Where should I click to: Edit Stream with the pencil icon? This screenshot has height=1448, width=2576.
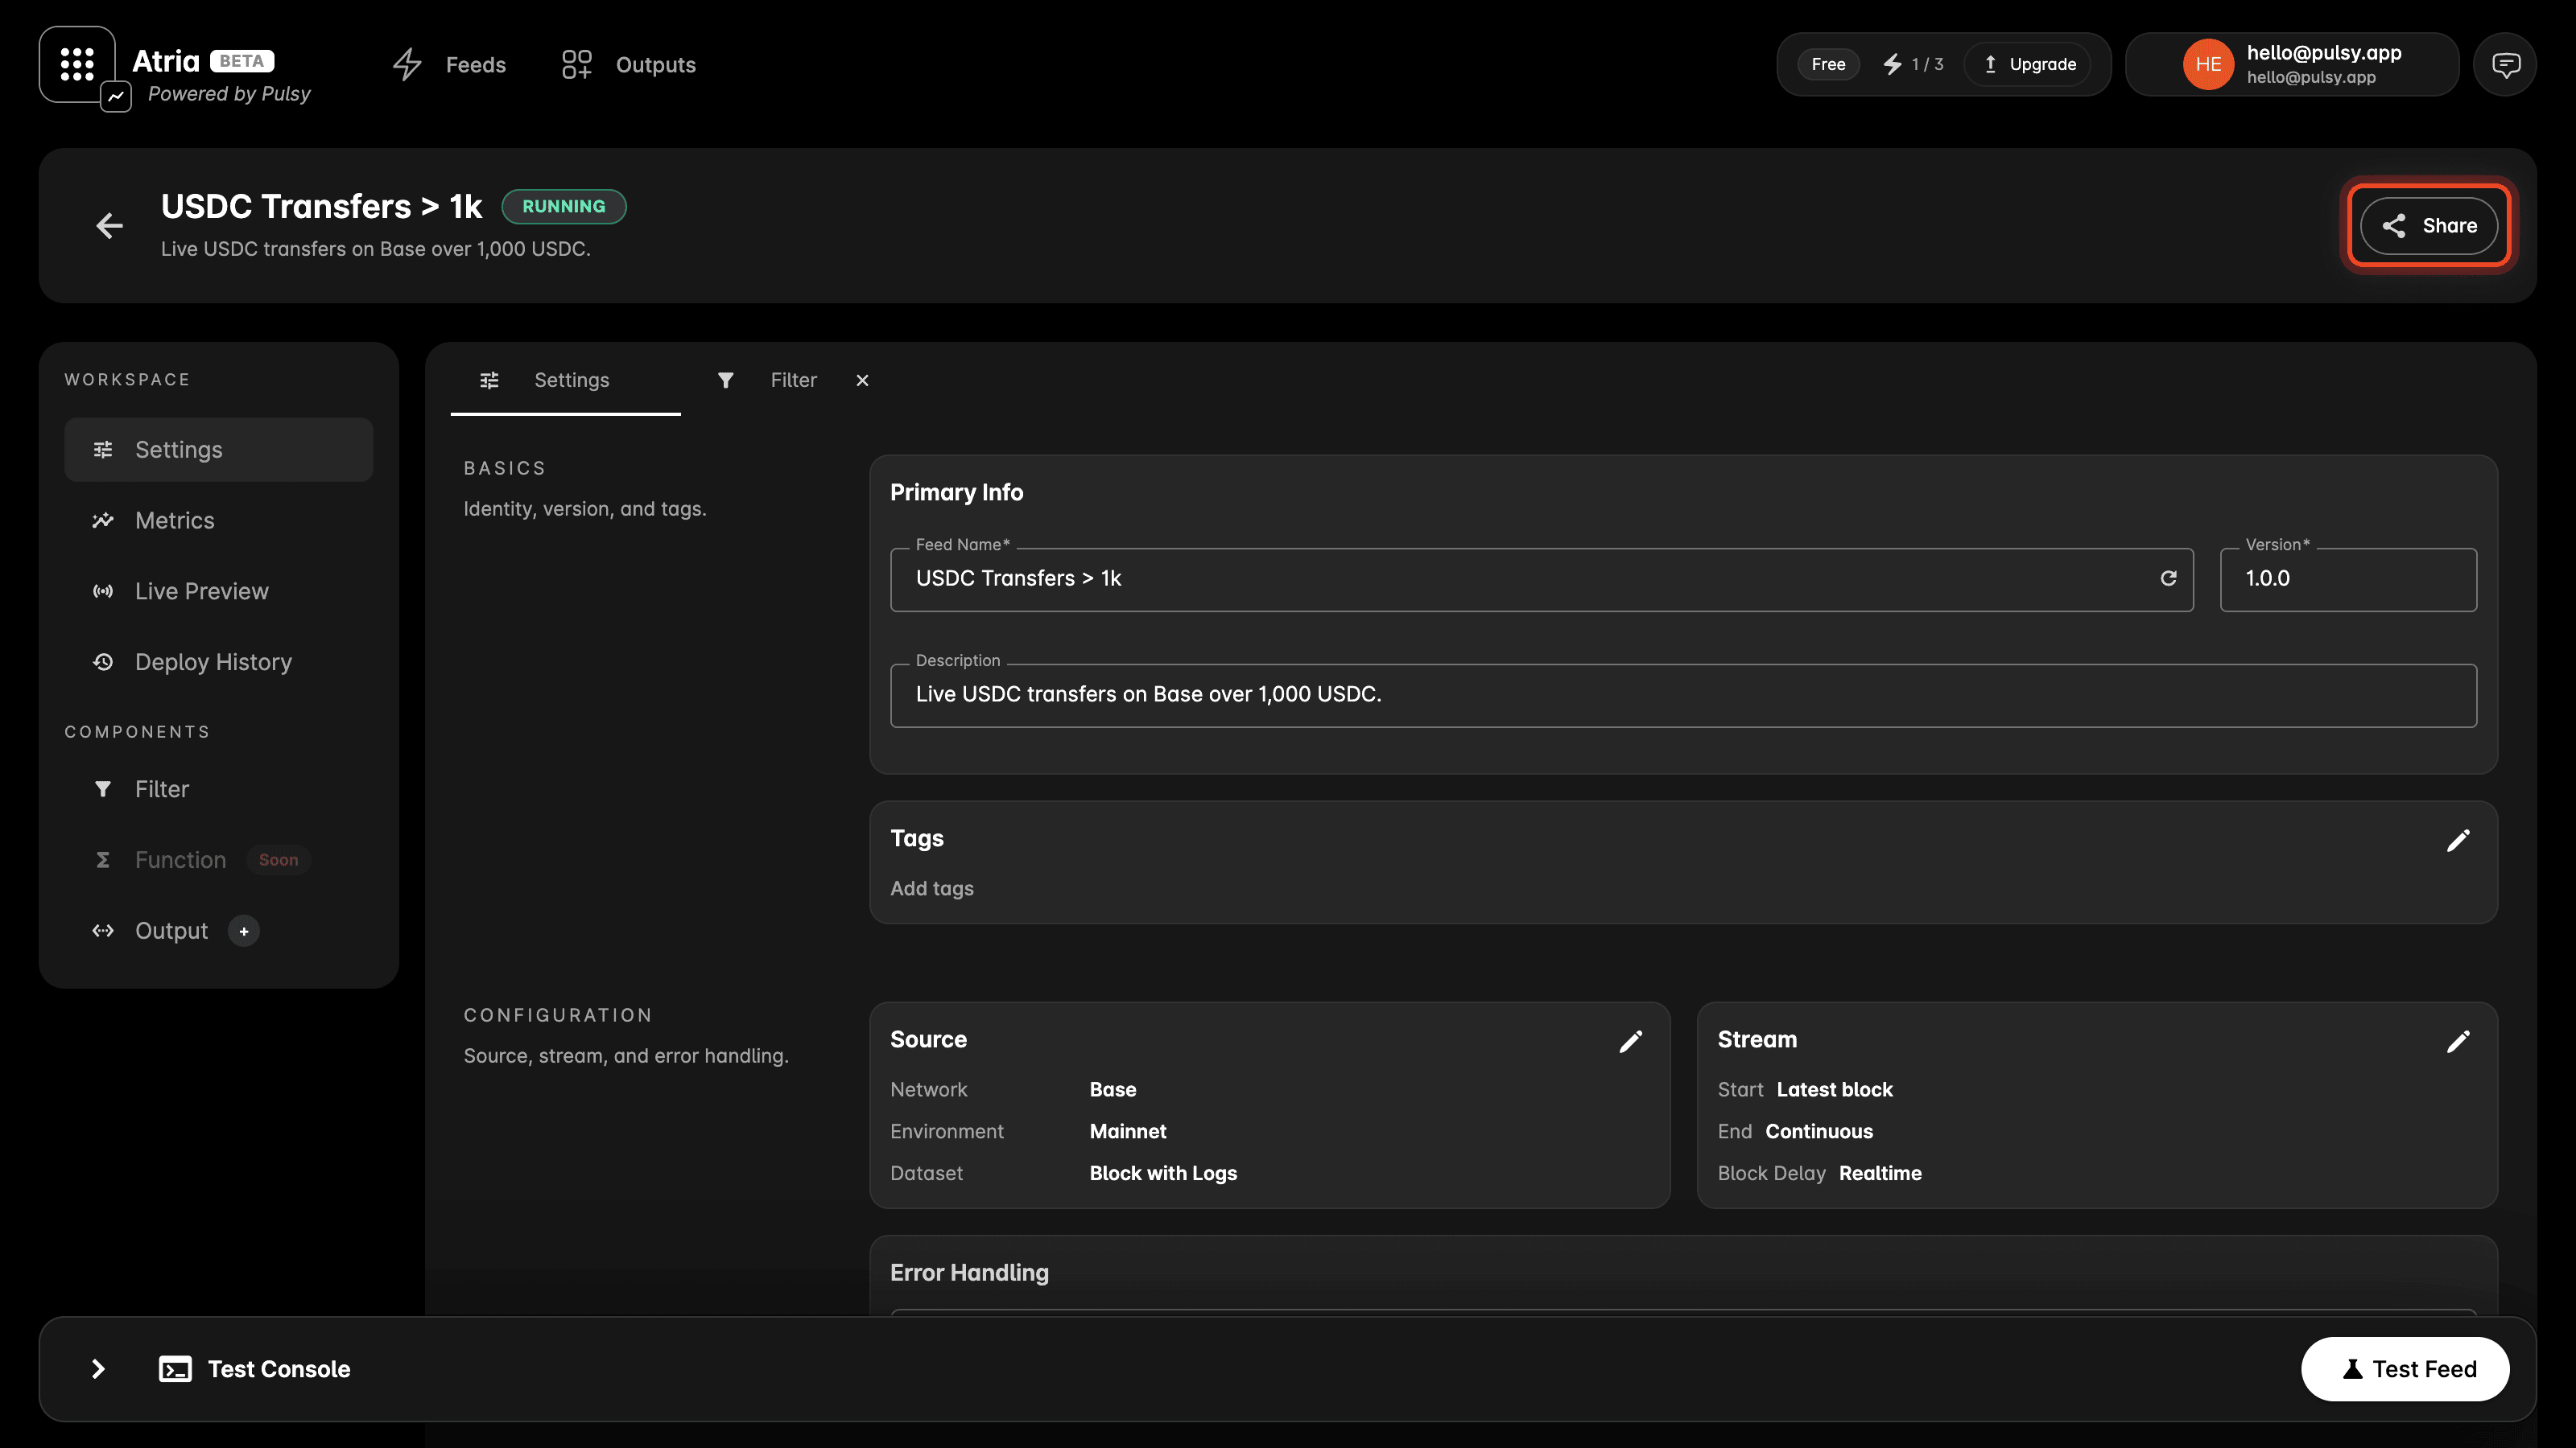coord(2458,1041)
